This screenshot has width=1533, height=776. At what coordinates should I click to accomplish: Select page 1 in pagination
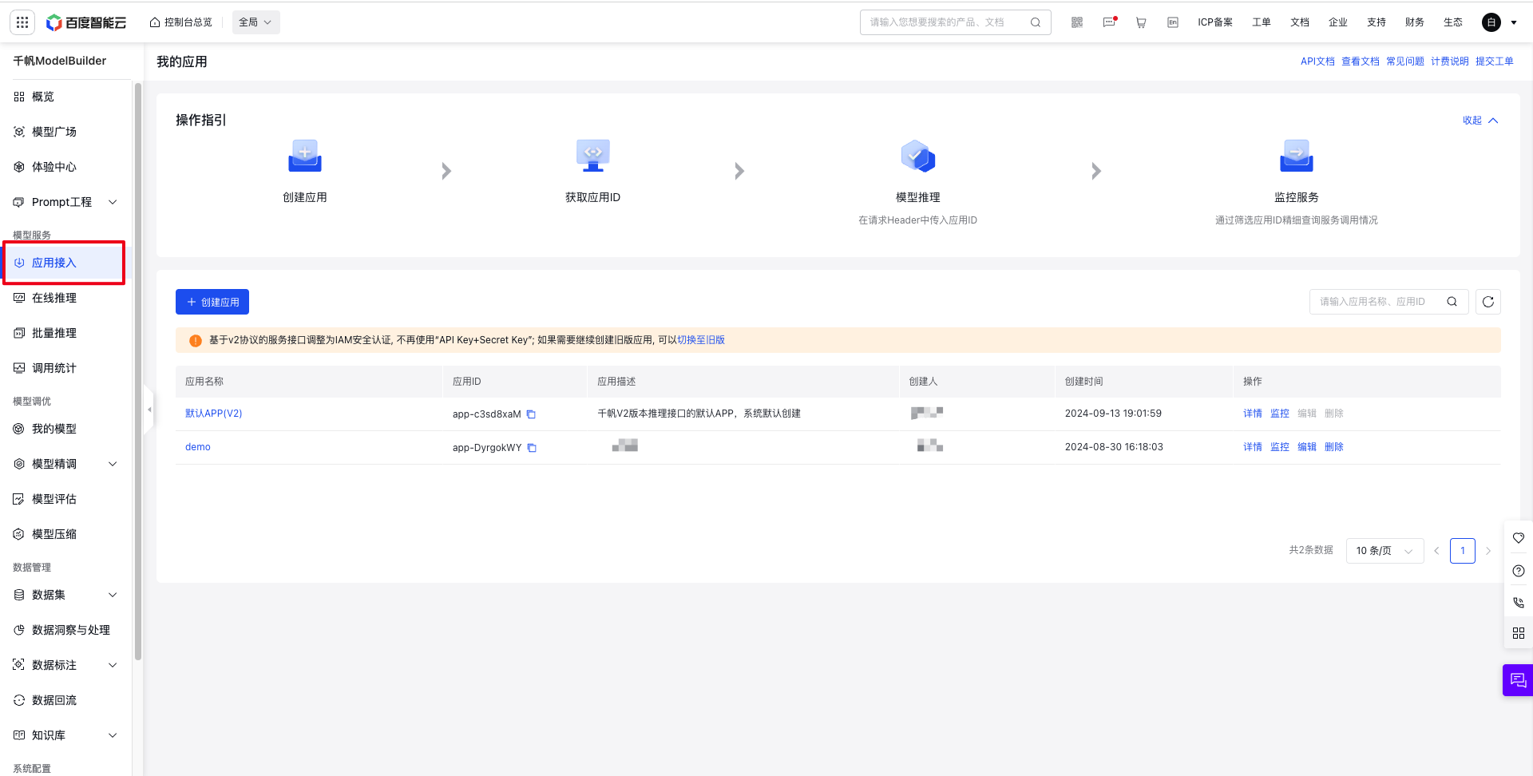[1463, 551]
